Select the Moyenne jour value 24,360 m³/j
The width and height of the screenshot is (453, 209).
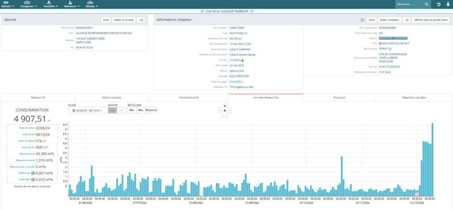(44, 154)
